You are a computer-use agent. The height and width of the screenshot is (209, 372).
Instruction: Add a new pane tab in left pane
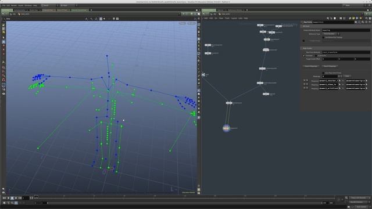tap(91, 10)
